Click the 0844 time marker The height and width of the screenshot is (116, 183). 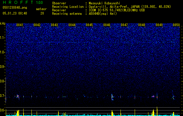point(72,25)
